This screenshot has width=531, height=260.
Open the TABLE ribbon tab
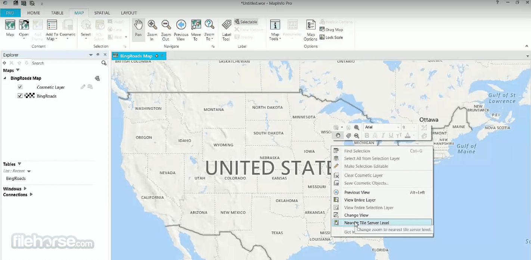click(x=57, y=13)
